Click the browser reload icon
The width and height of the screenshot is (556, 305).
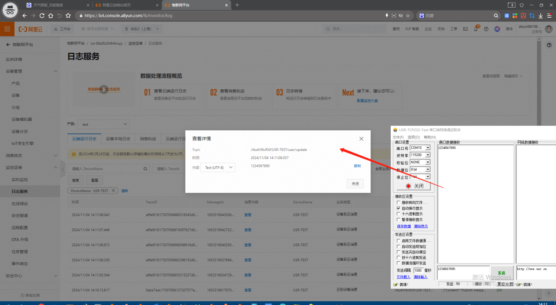[42, 16]
